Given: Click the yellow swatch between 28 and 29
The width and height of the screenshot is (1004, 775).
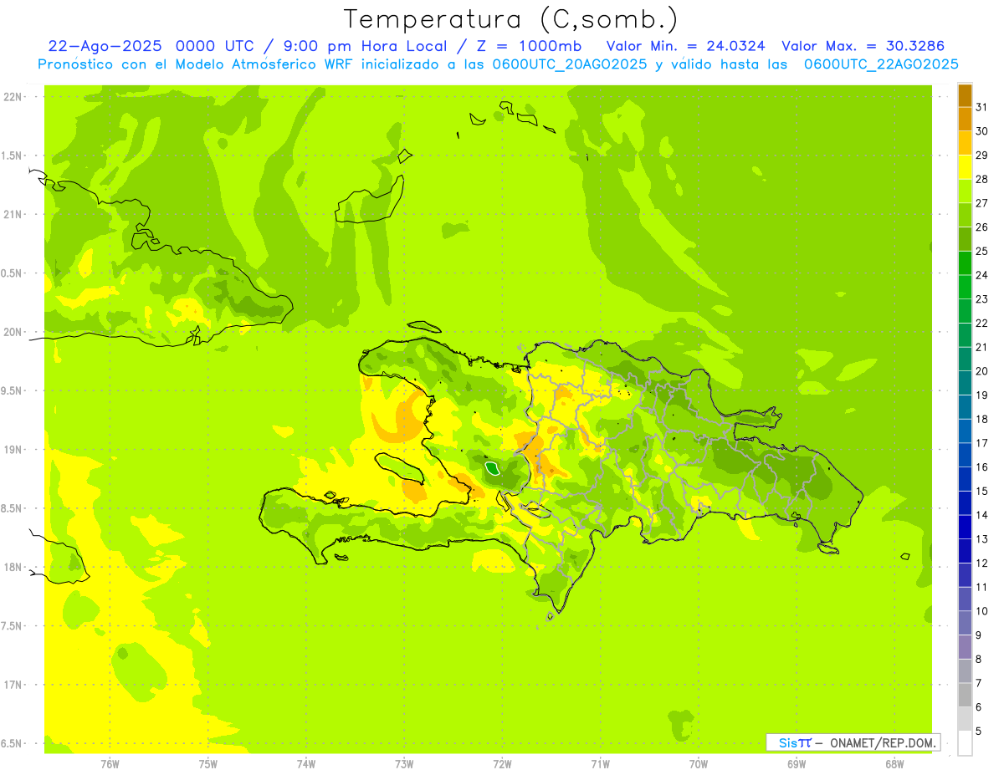Looking at the screenshot, I should pos(965,167).
